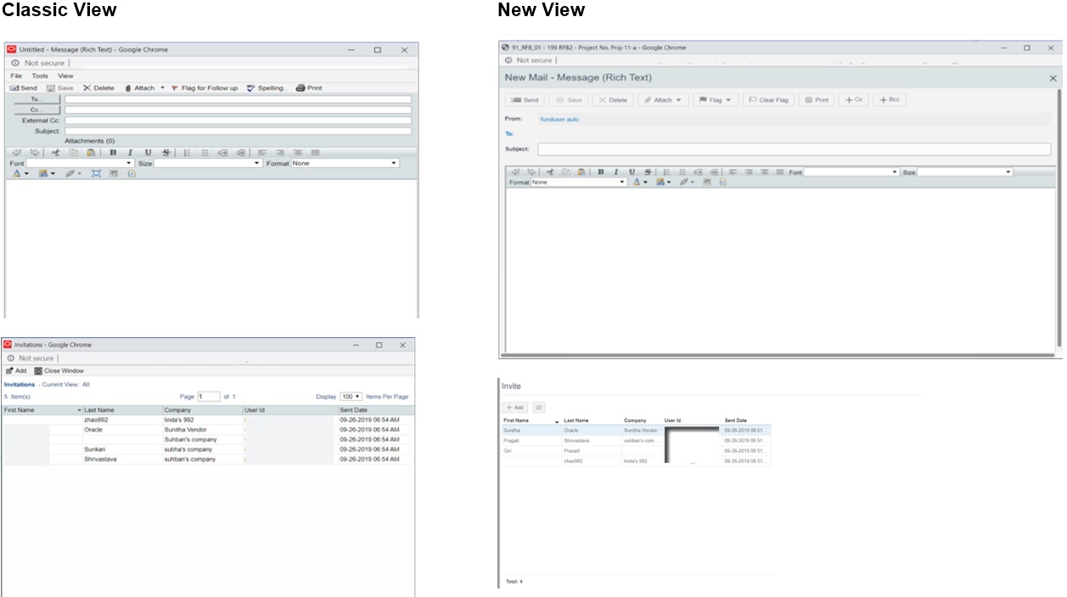Viewport: 1067px width, 597px height.
Task: Open the Font dropdown in New Mail editor
Action: pos(851,172)
